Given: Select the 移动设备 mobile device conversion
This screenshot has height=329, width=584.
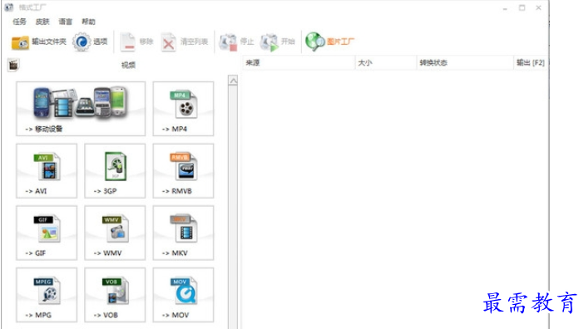Looking at the screenshot, I should click(81, 109).
